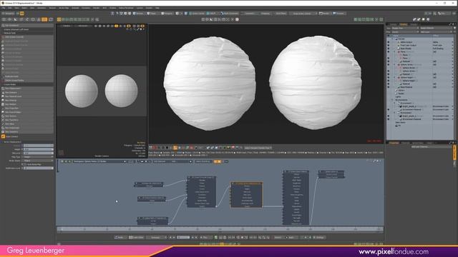This screenshot has height=257, width=458.
Task: Collapse the Vector Displacement properties section
Action: pyautogui.click(x=2, y=142)
